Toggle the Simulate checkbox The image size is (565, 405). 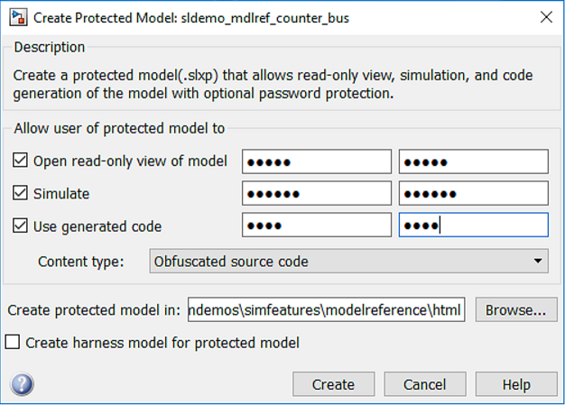click(22, 194)
